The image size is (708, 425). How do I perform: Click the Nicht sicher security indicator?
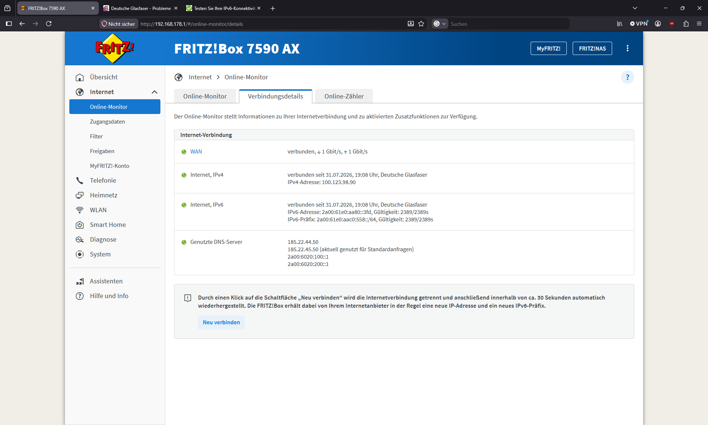pyautogui.click(x=118, y=24)
